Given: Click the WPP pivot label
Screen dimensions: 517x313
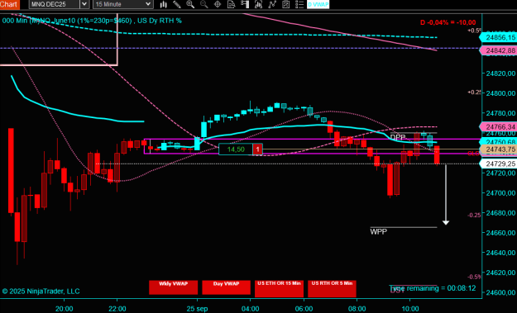Looking at the screenshot, I should [x=379, y=232].
